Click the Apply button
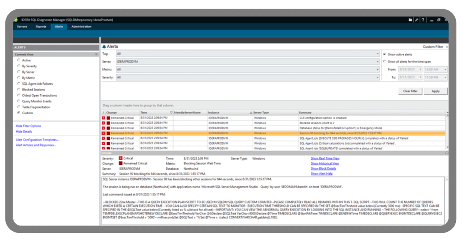The height and width of the screenshot is (239, 462). tap(436, 91)
